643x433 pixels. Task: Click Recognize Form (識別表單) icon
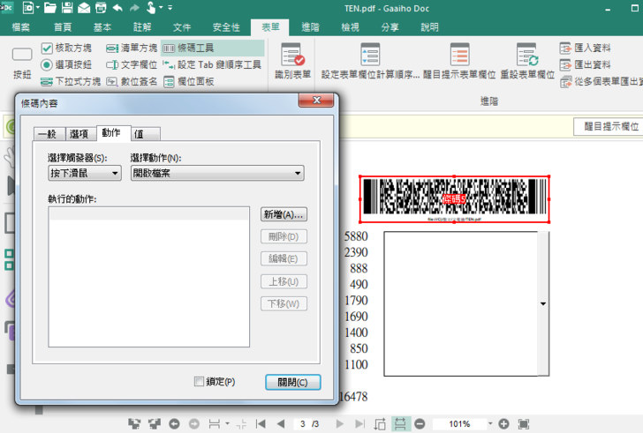[293, 61]
